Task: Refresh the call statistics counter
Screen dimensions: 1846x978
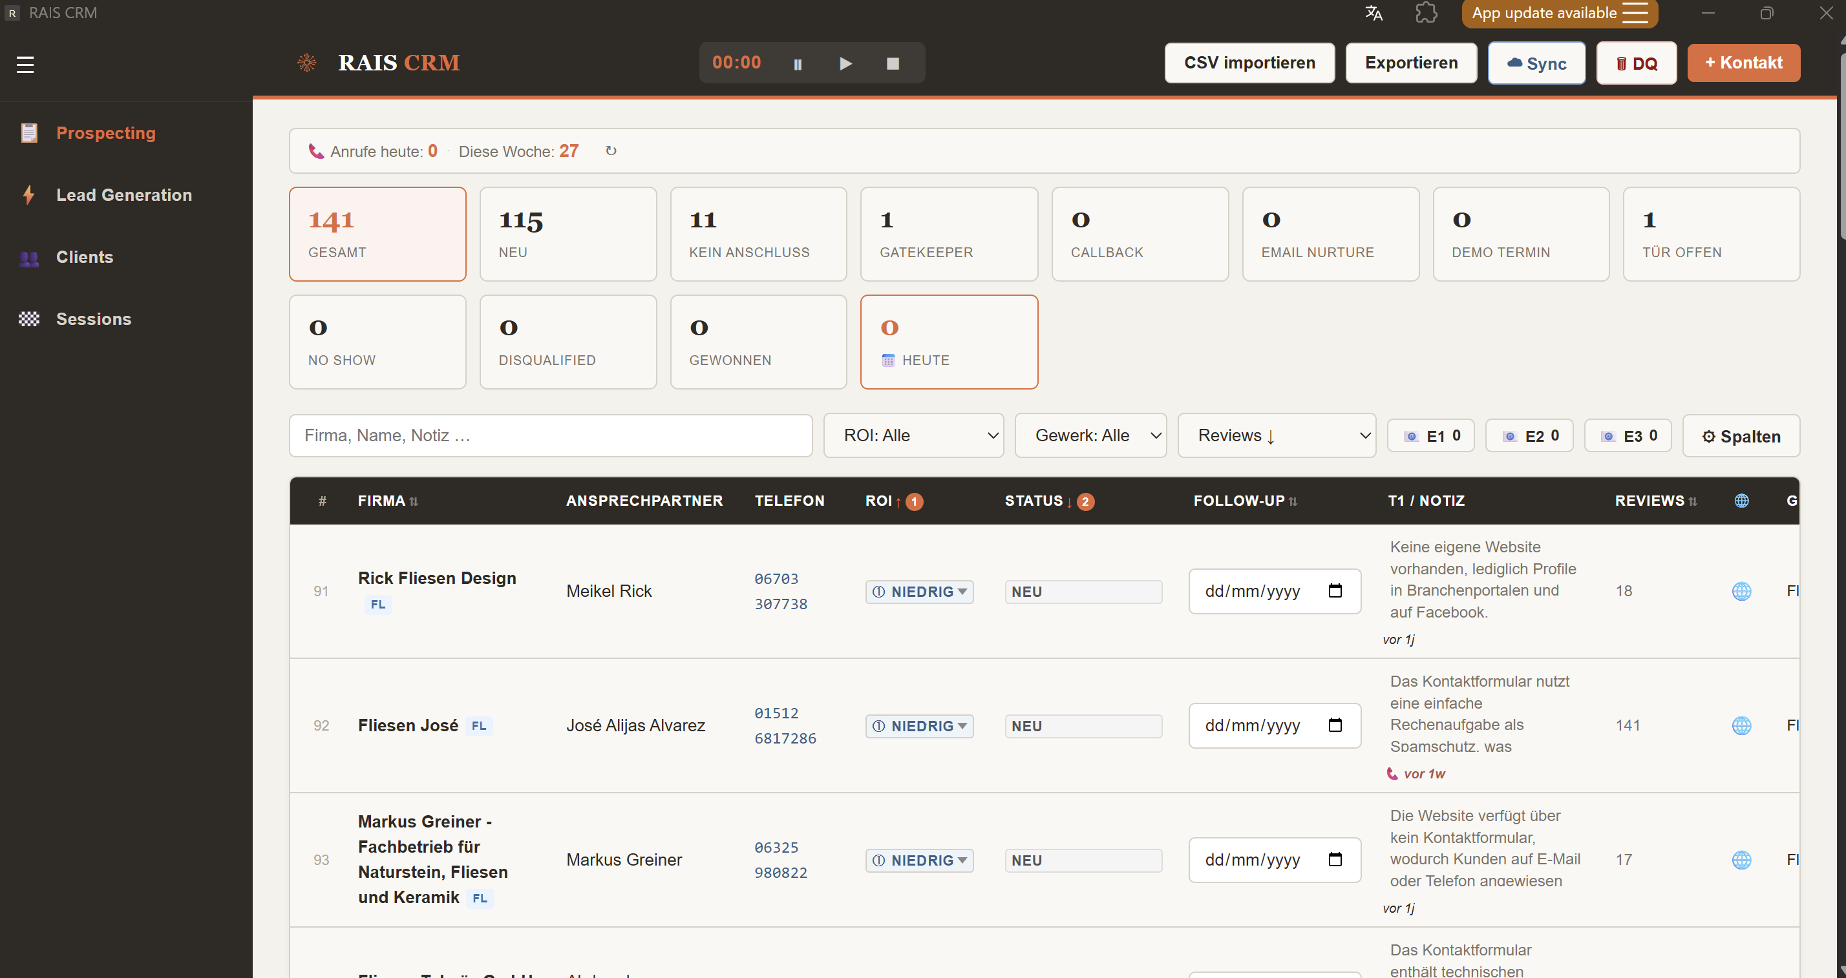Action: coord(611,151)
